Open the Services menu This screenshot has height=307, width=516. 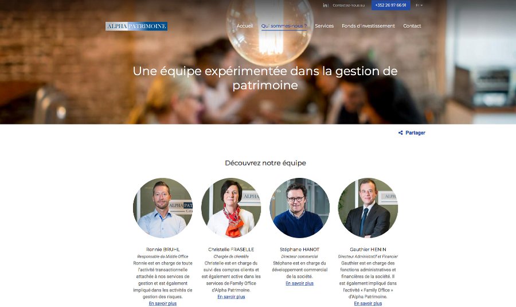(x=324, y=26)
